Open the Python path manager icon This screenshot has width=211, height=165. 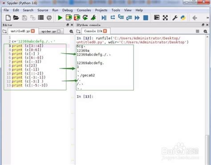(183, 18)
